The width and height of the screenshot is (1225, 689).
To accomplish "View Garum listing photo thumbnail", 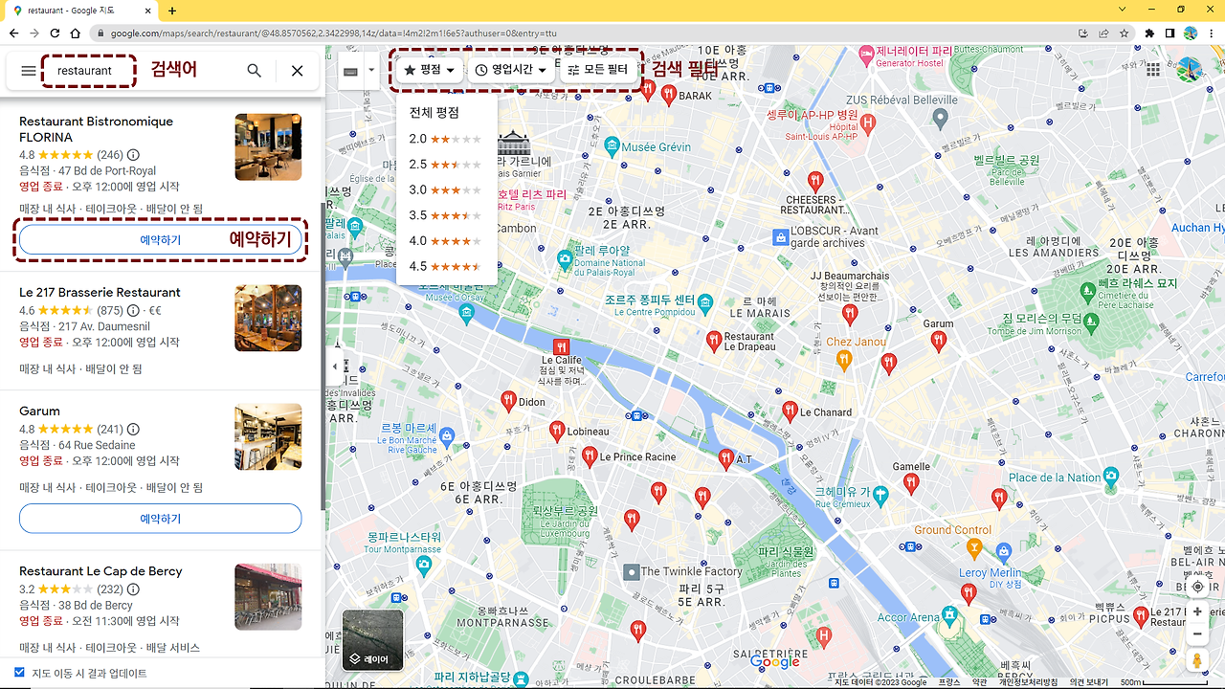I will pyautogui.click(x=268, y=437).
